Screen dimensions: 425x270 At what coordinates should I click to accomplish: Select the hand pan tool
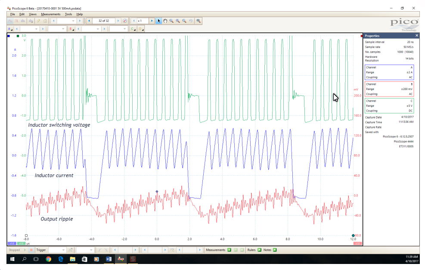point(165,21)
